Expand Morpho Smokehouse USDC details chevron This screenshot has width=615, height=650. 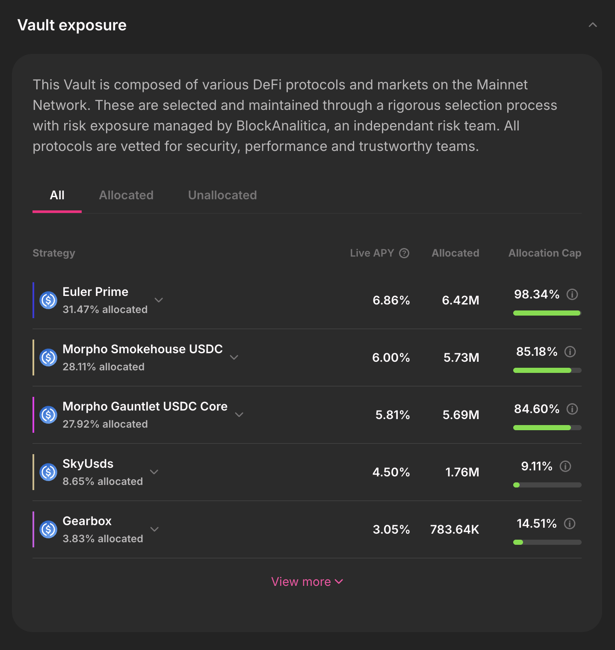234,357
